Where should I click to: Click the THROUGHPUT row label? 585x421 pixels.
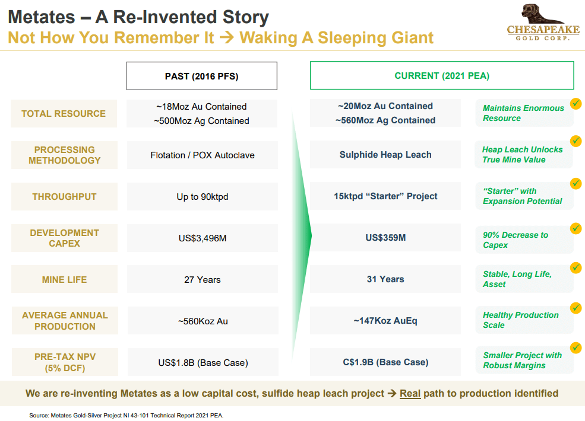point(64,197)
